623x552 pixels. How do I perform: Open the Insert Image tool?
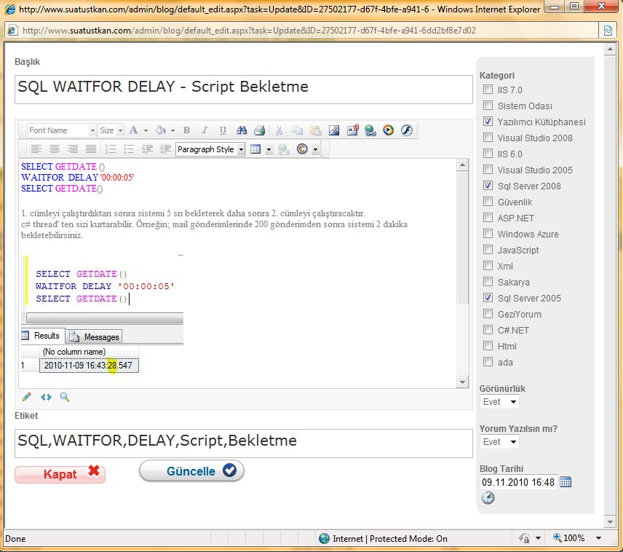[334, 130]
